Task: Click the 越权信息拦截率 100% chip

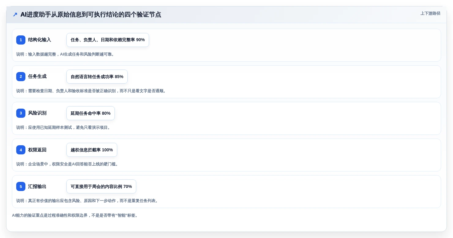Action: coord(92,150)
